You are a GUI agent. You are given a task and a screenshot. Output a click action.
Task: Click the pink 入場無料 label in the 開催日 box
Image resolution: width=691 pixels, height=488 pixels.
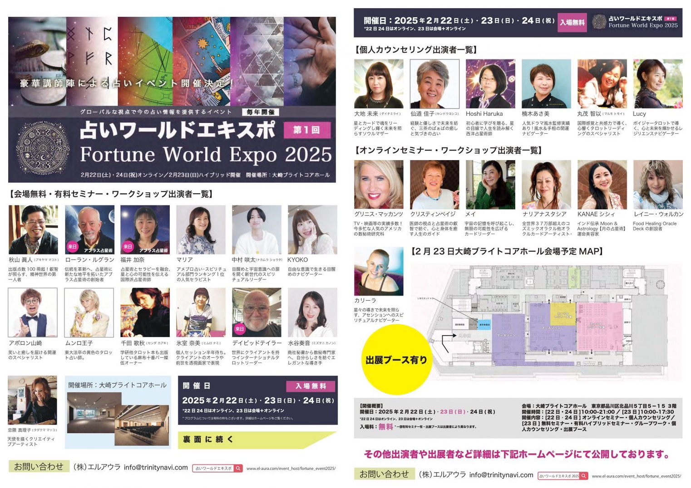(311, 386)
